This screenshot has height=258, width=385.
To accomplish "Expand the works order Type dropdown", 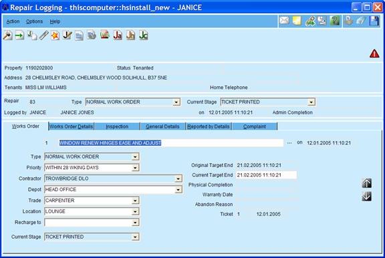I will coord(135,157).
